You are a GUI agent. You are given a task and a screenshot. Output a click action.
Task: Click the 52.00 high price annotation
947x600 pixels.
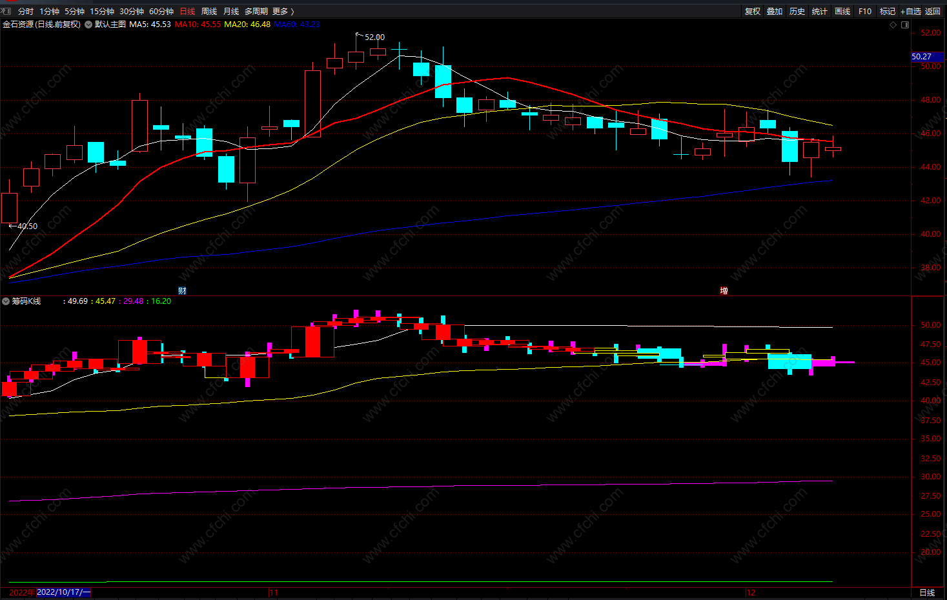click(x=374, y=37)
